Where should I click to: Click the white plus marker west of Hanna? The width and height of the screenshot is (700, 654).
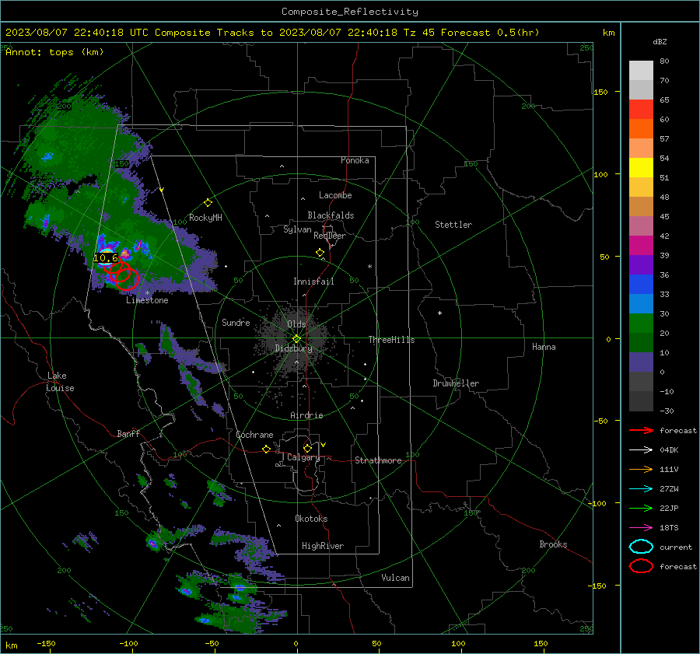[x=439, y=313]
